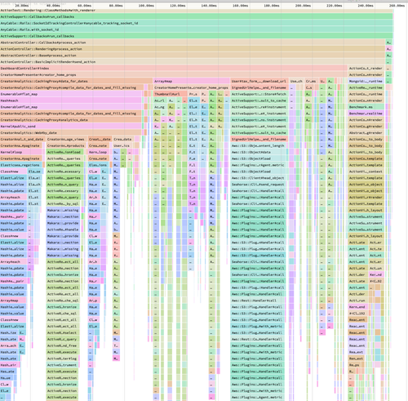
Task: Select the ActiveR…nd_free frame
Action: [x=63, y=346]
